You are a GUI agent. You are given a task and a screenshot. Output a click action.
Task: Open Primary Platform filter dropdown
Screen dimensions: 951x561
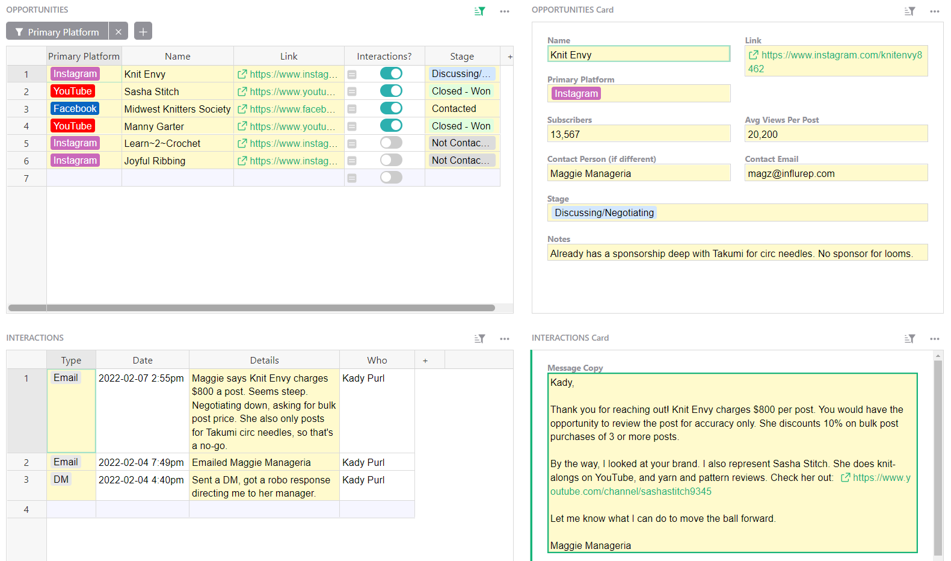[58, 31]
